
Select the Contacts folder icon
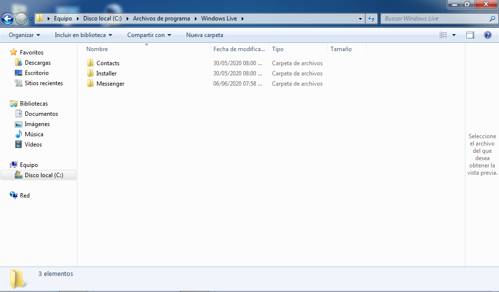click(x=90, y=63)
